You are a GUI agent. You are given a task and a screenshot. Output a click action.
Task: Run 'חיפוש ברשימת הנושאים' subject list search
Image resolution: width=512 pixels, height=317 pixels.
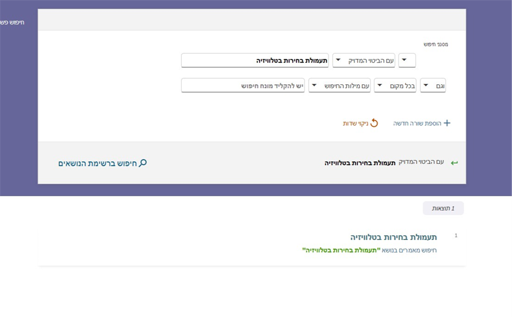click(102, 163)
